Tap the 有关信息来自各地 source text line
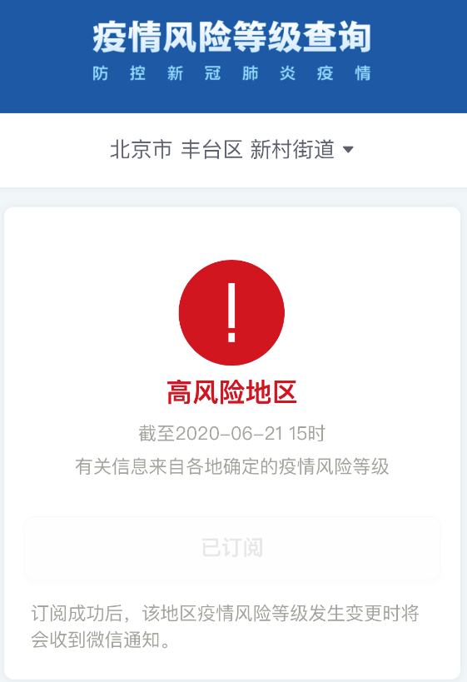The height and width of the screenshot is (682, 467). tap(231, 466)
